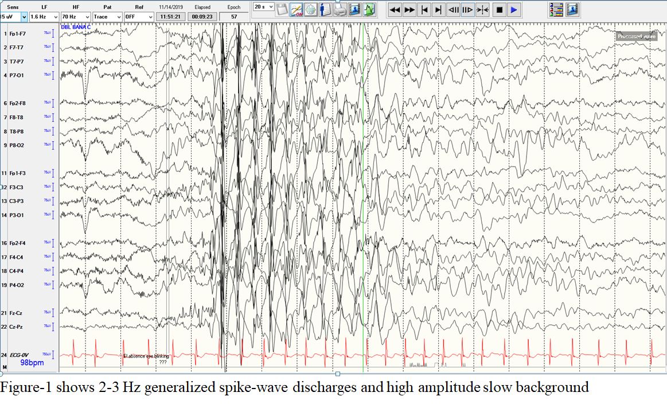Step forward one page
The image size is (667, 404).
[468, 10]
